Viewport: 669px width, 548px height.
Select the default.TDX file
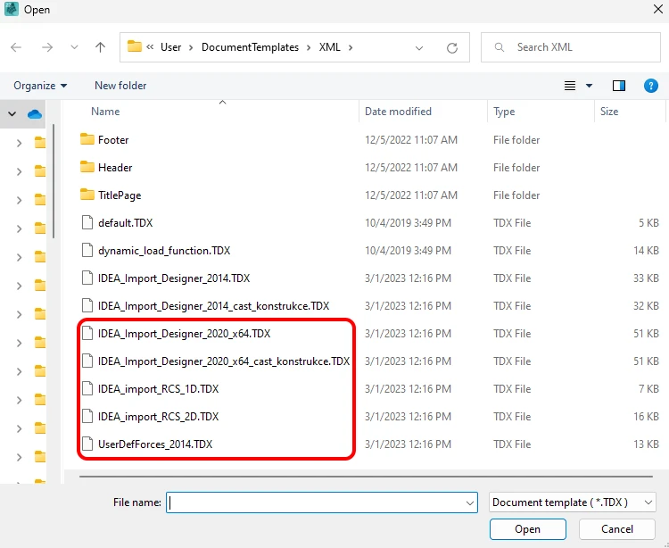[x=126, y=223]
